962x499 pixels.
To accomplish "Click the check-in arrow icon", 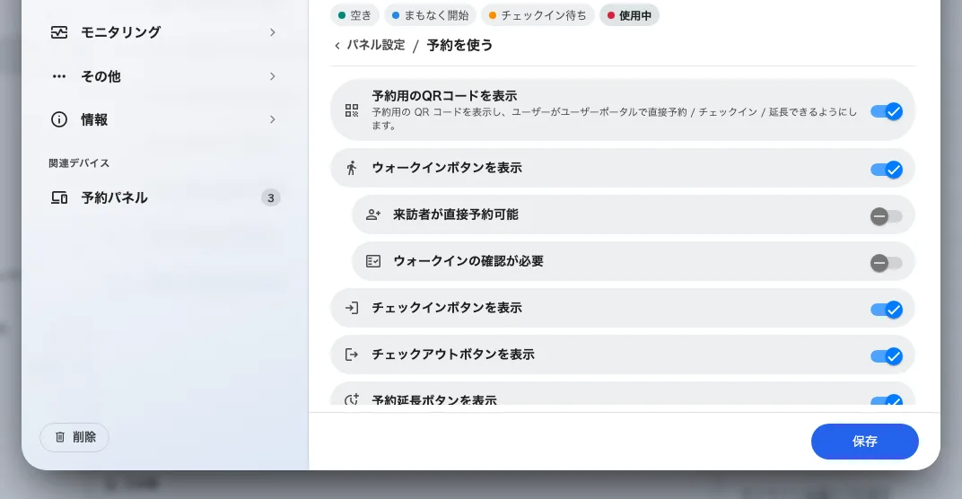I will [352, 308].
